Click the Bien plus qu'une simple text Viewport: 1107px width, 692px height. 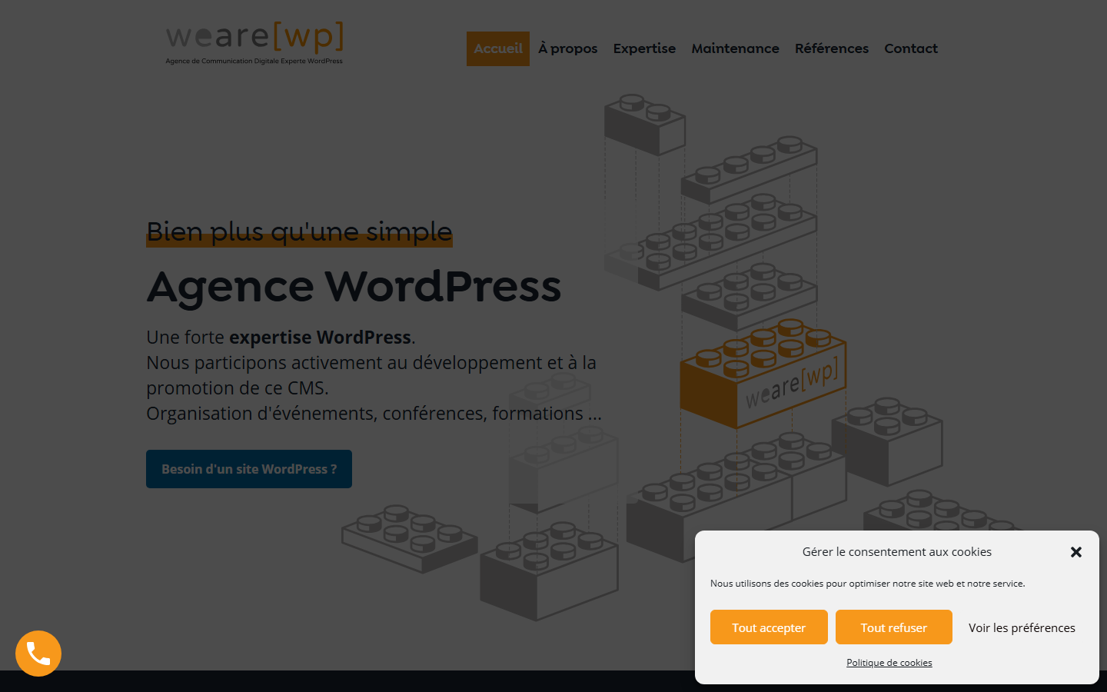point(299,231)
